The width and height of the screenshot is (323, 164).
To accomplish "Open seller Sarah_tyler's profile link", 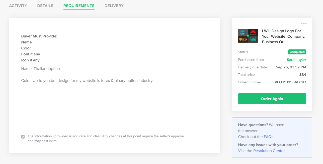I will click(x=296, y=60).
